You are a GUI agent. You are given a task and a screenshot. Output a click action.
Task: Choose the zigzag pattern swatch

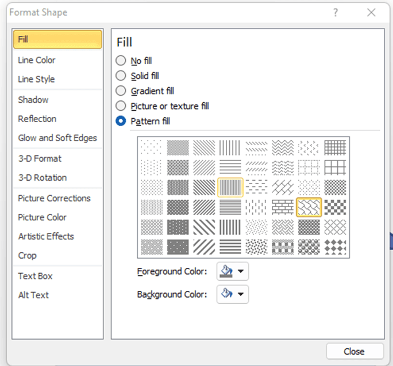pyautogui.click(x=283, y=148)
